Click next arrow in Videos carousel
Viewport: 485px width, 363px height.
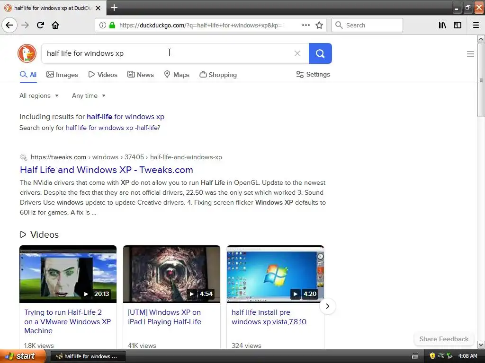328,306
